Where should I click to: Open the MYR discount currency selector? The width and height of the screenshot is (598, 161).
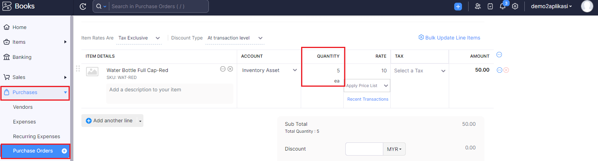coord(394,149)
